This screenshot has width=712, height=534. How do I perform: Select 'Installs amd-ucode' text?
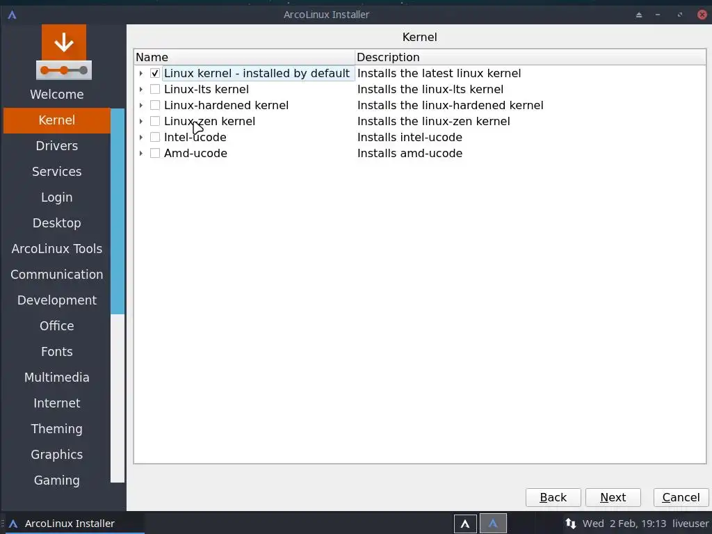click(410, 153)
